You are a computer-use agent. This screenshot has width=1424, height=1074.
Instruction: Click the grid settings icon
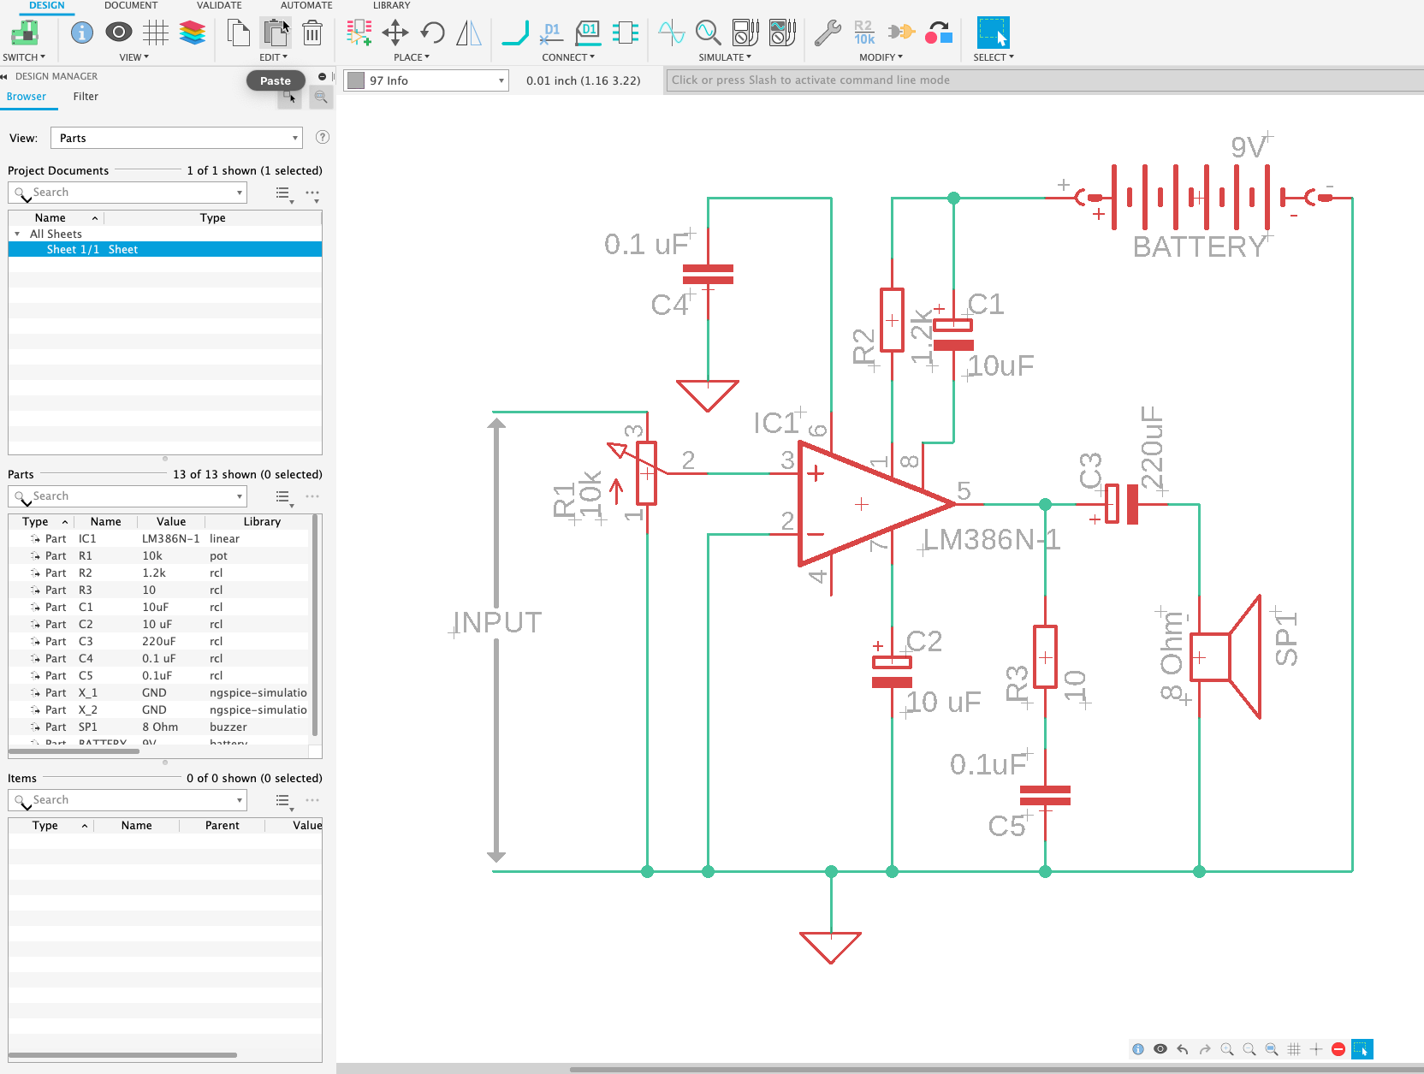[x=155, y=33]
